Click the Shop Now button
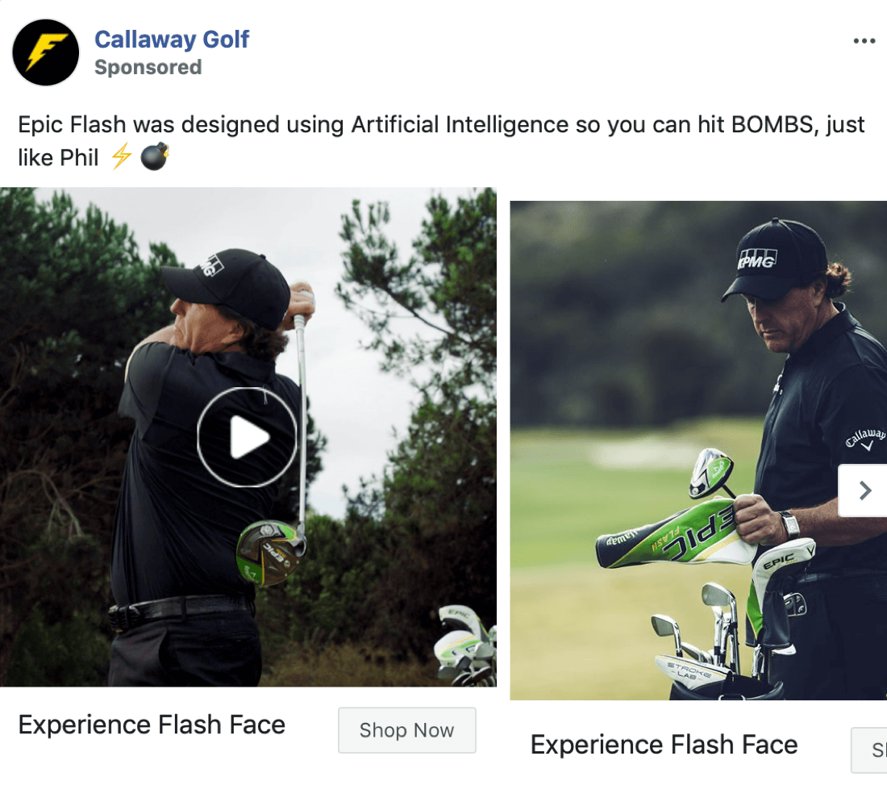Image resolution: width=887 pixels, height=802 pixels. pos(406,730)
